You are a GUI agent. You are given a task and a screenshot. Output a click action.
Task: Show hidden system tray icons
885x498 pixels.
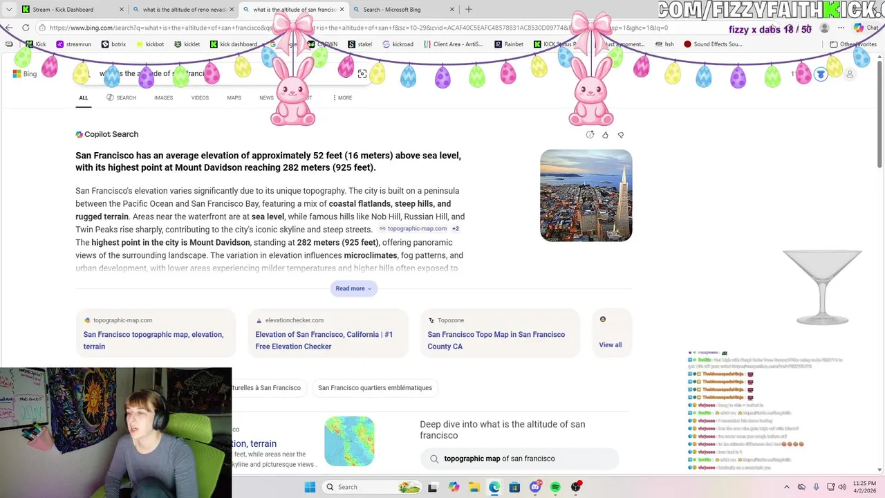tap(787, 487)
